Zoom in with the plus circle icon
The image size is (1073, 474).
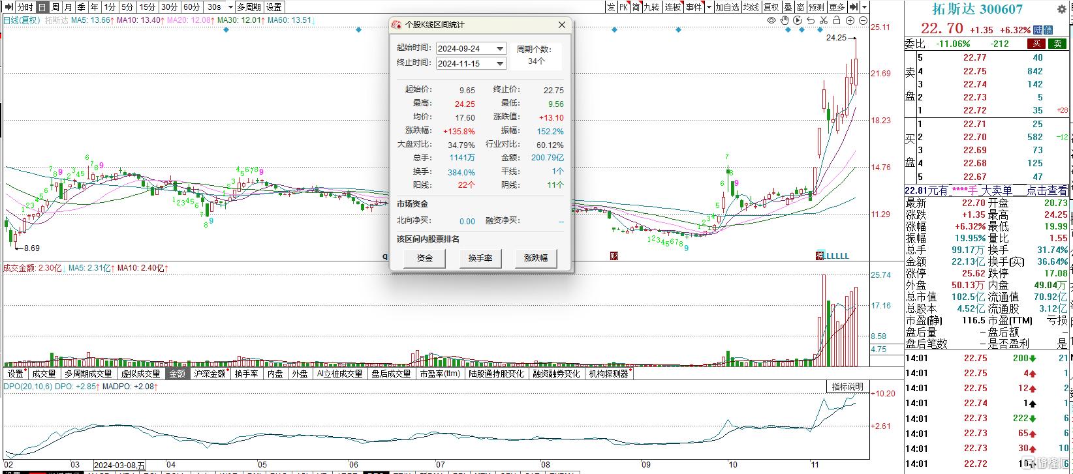coord(850,20)
